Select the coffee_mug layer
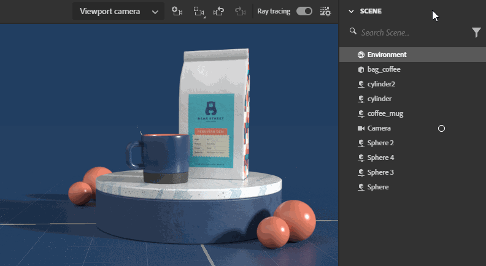Image resolution: width=486 pixels, height=266 pixels. click(385, 113)
